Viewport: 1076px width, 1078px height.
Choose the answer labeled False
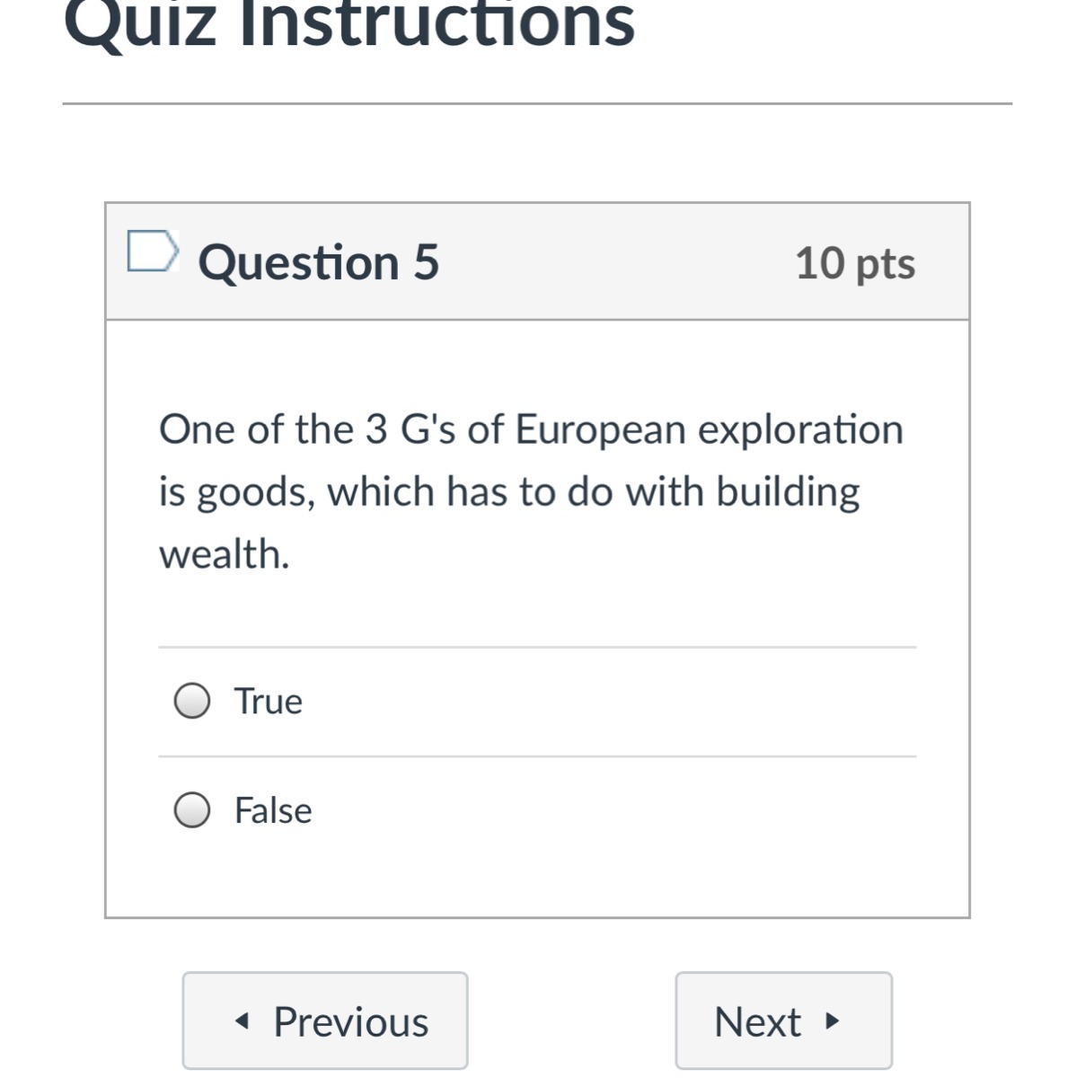273,810
